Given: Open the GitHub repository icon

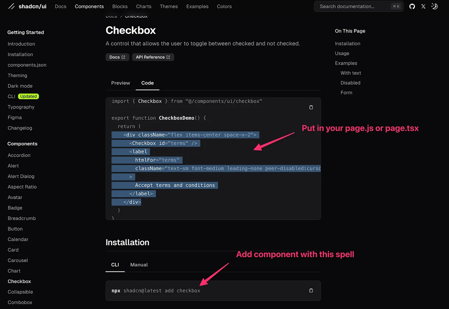Looking at the screenshot, I should (412, 6).
